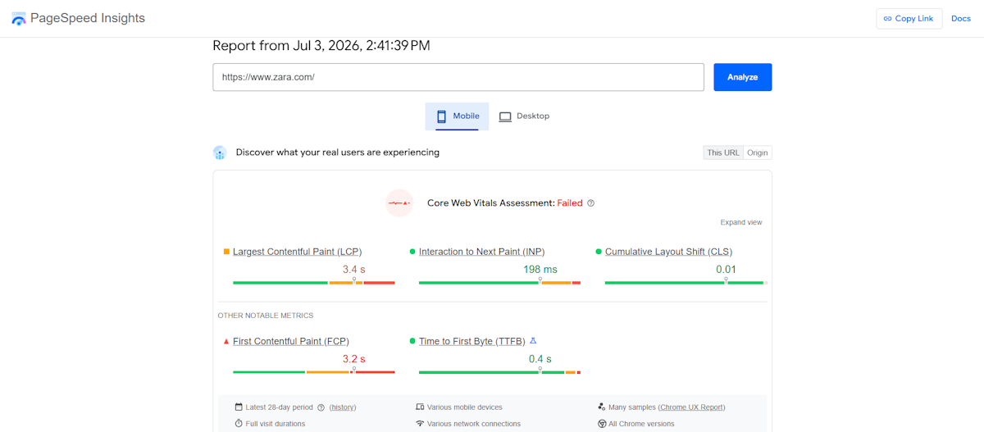Click the 3.2 s FCP value

click(x=354, y=359)
